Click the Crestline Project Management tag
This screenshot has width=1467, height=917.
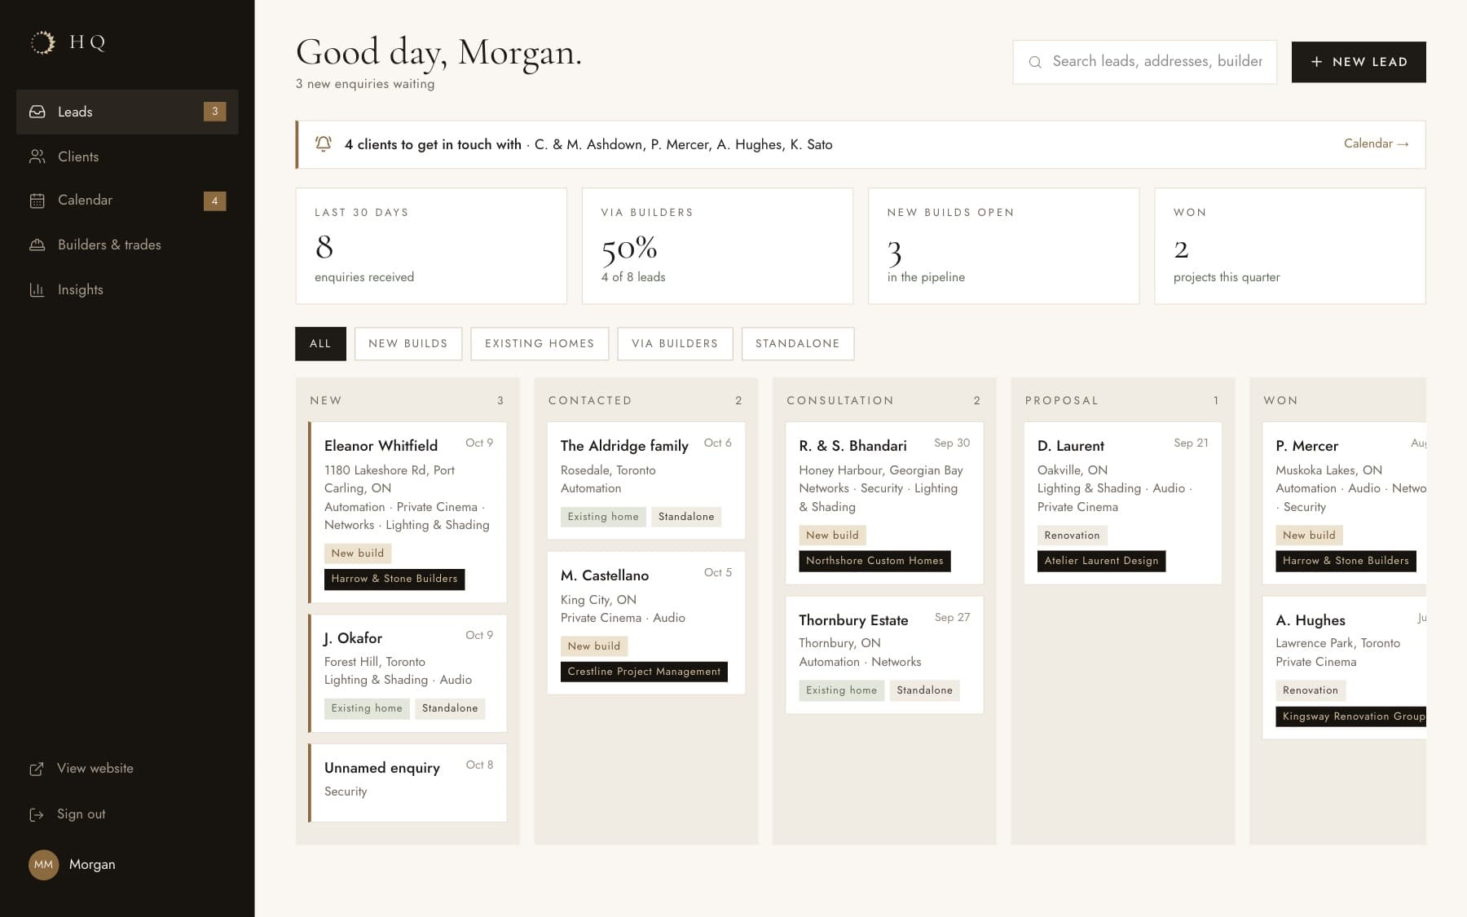(644, 672)
